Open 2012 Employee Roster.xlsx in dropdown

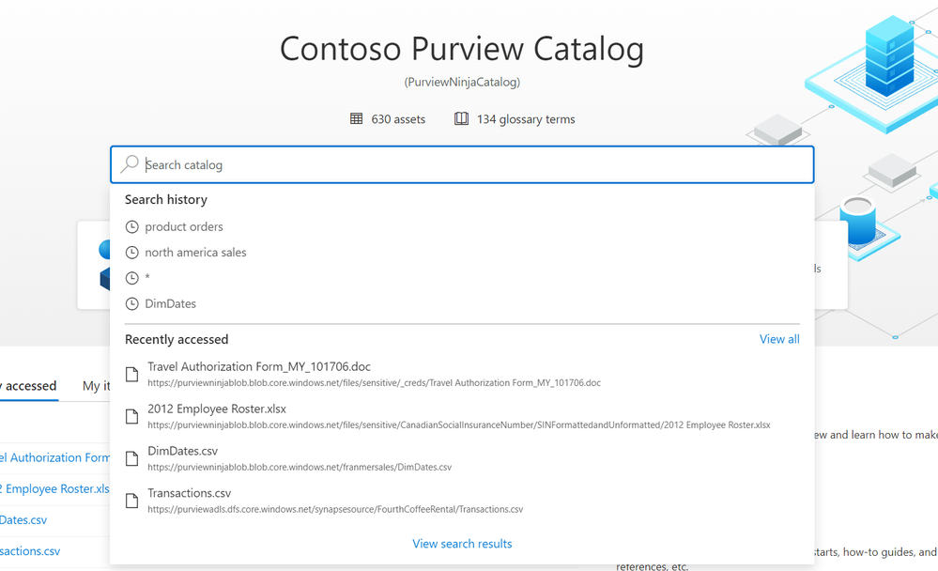[217, 409]
